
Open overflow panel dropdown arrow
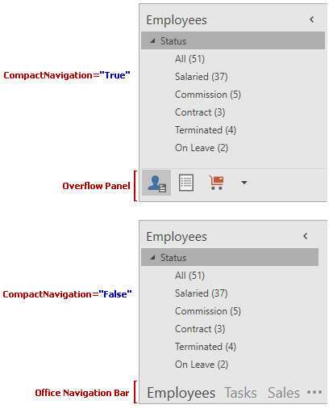coord(244,183)
